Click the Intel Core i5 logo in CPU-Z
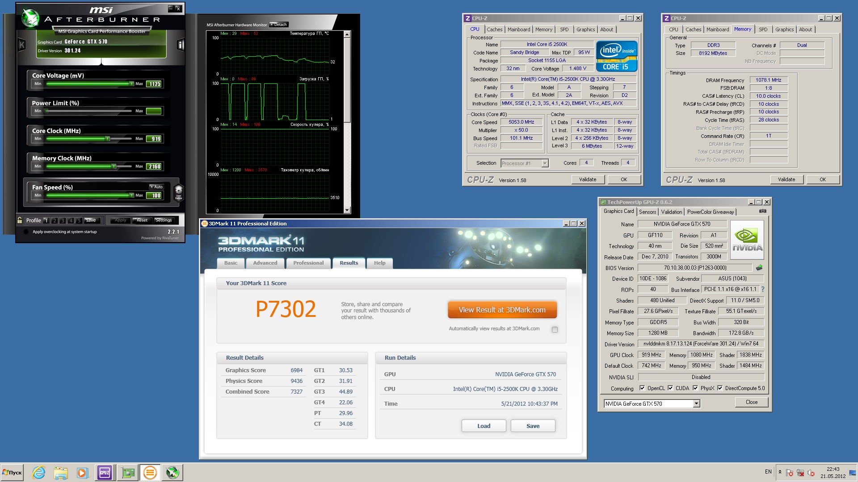The height and width of the screenshot is (482, 858). pos(617,56)
